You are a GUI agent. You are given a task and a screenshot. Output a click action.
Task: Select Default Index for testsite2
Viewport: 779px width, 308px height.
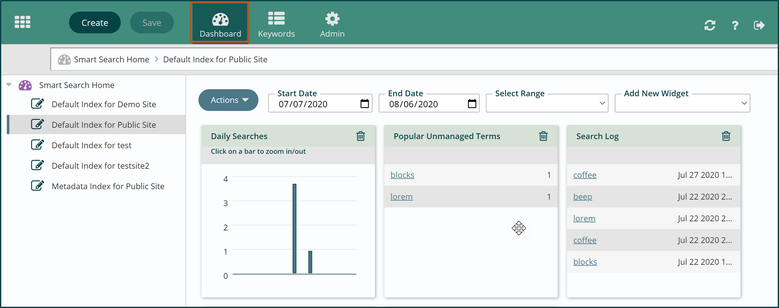pos(100,166)
